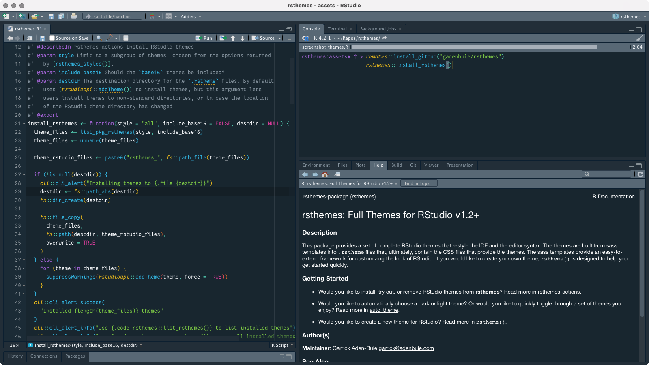Save rsthemes.R using the editor toolbar disk icon

click(x=42, y=38)
